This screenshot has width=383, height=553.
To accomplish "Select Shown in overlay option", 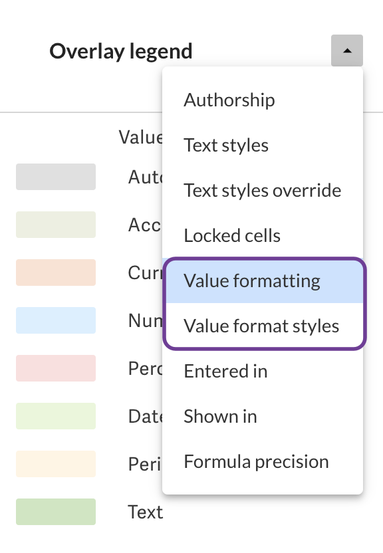I will (x=220, y=416).
